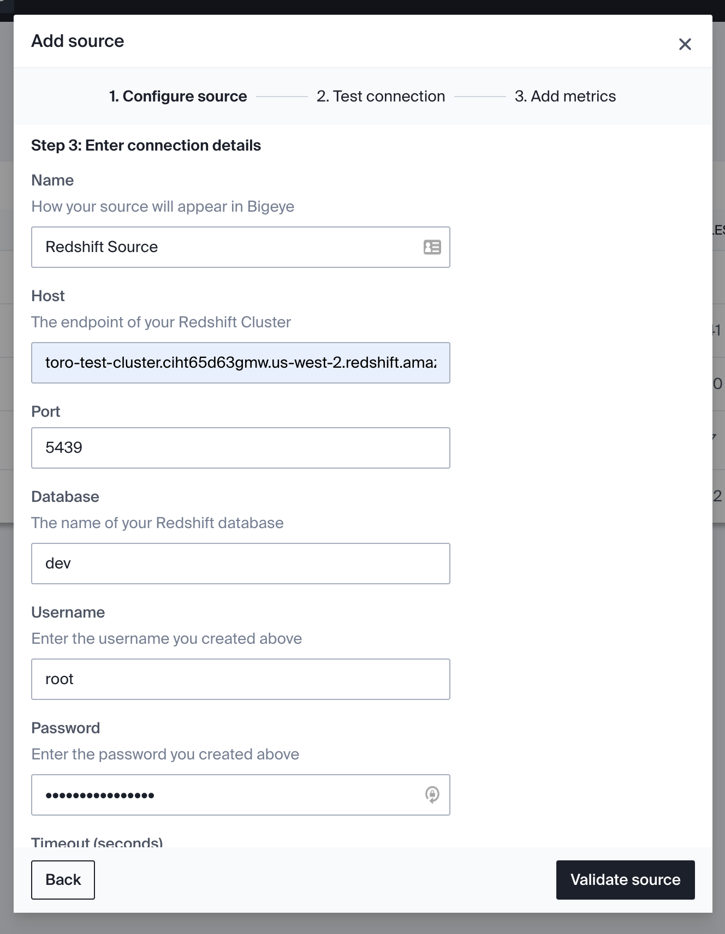Image resolution: width=725 pixels, height=934 pixels.
Task: Click the Validate source button
Action: [x=625, y=879]
